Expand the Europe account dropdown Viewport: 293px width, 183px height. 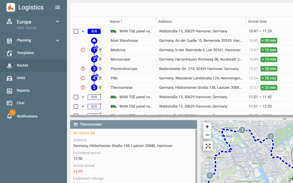[58, 22]
